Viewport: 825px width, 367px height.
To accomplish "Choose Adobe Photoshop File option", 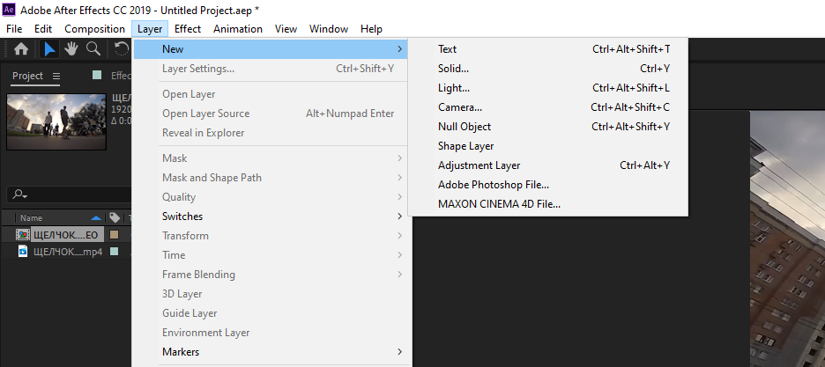I will (x=547, y=185).
